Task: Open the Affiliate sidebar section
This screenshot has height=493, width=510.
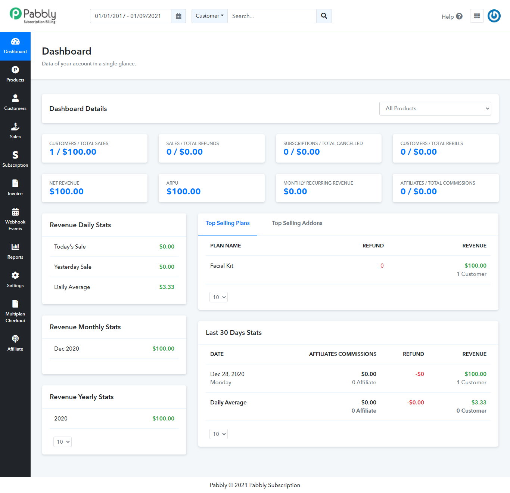Action: [x=15, y=342]
